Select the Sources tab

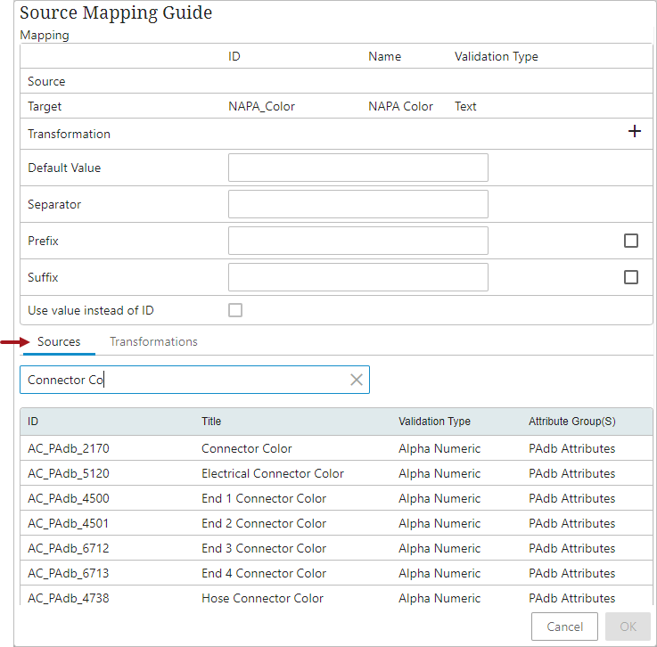(x=59, y=341)
